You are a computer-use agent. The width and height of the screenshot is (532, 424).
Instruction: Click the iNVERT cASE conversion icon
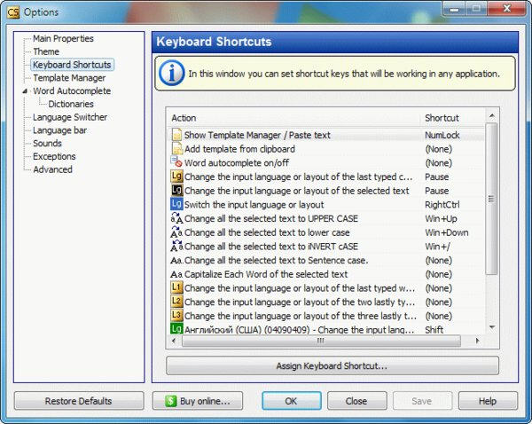click(x=176, y=246)
